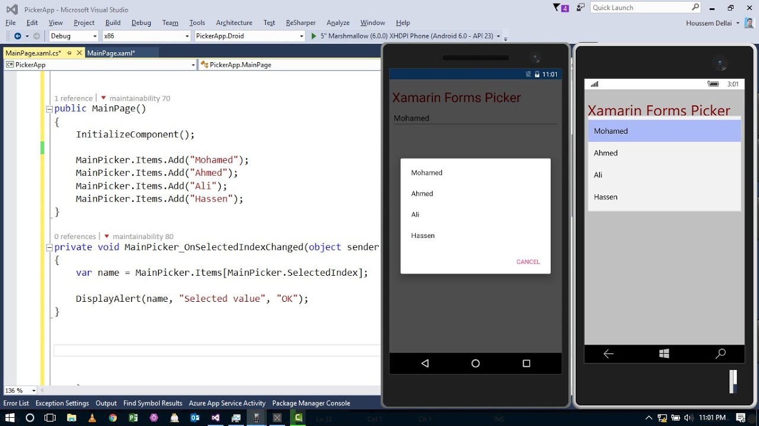Tap Windows Phone emulator Search button
This screenshot has width=759, height=426.
pos(720,354)
